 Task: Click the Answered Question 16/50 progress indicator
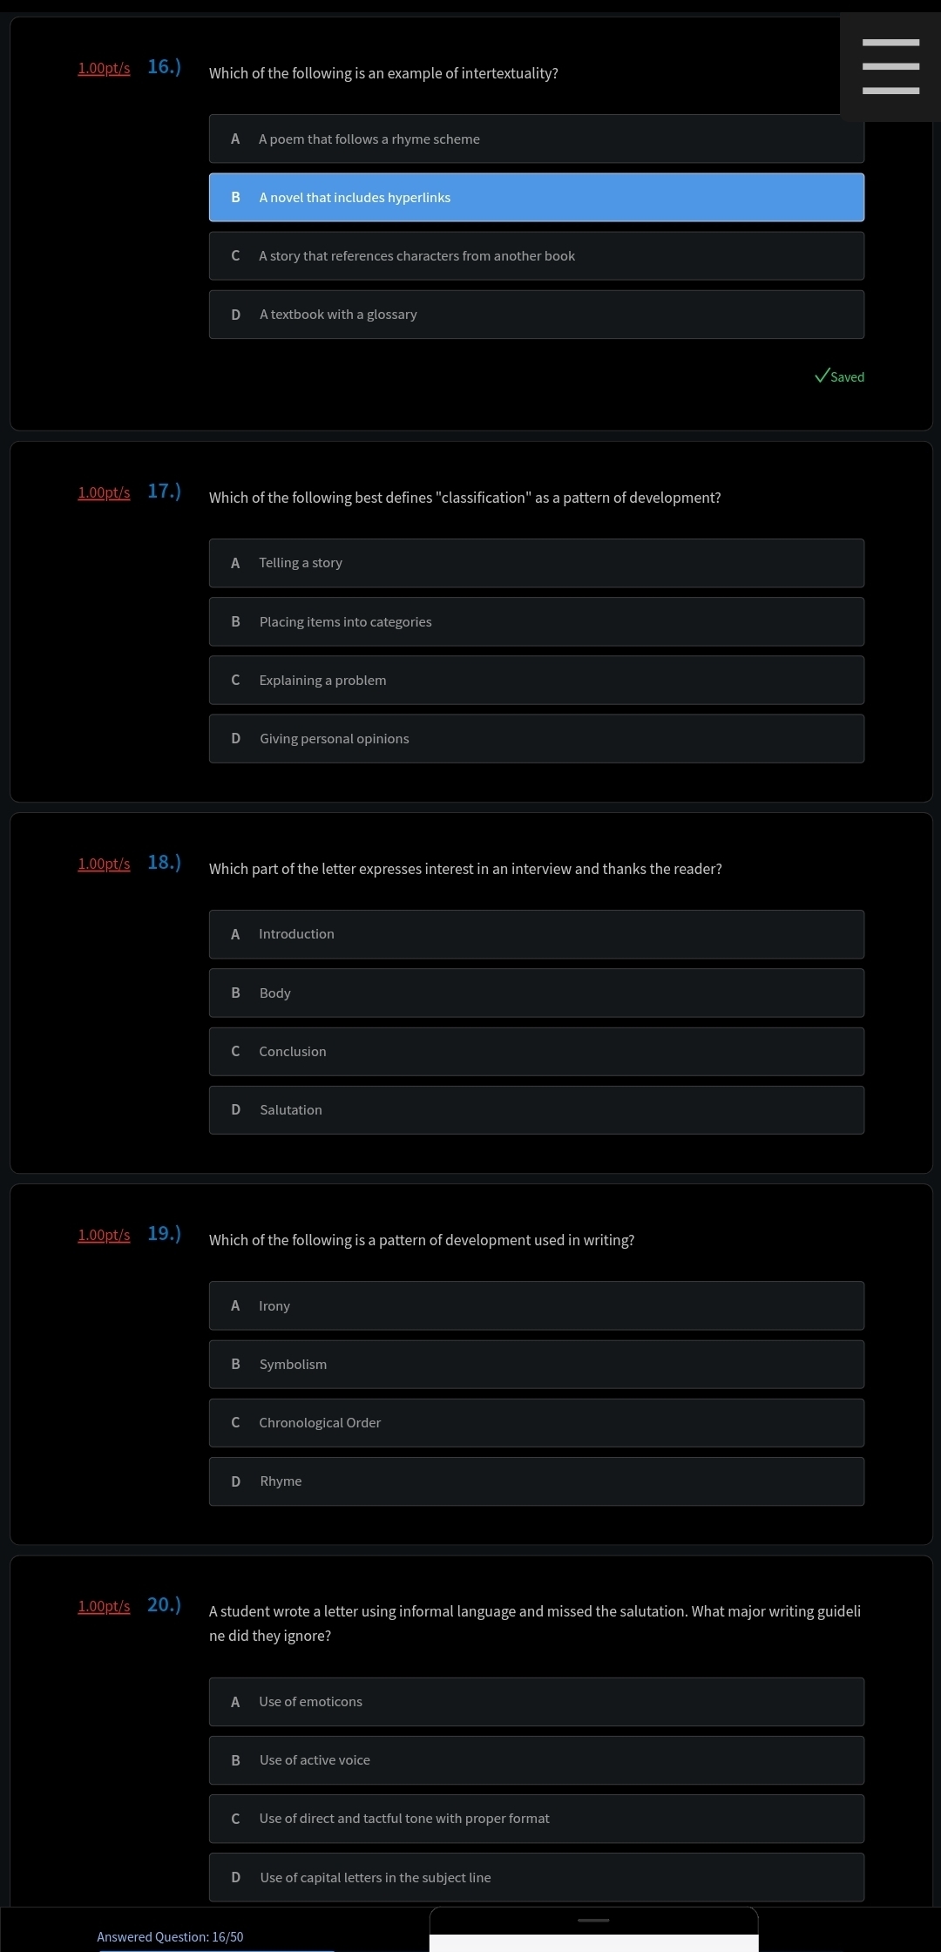click(x=170, y=1936)
